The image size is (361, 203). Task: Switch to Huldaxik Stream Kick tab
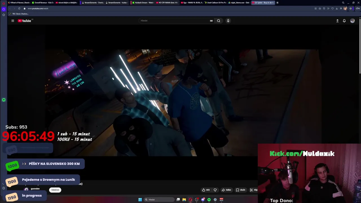pyautogui.click(x=143, y=3)
